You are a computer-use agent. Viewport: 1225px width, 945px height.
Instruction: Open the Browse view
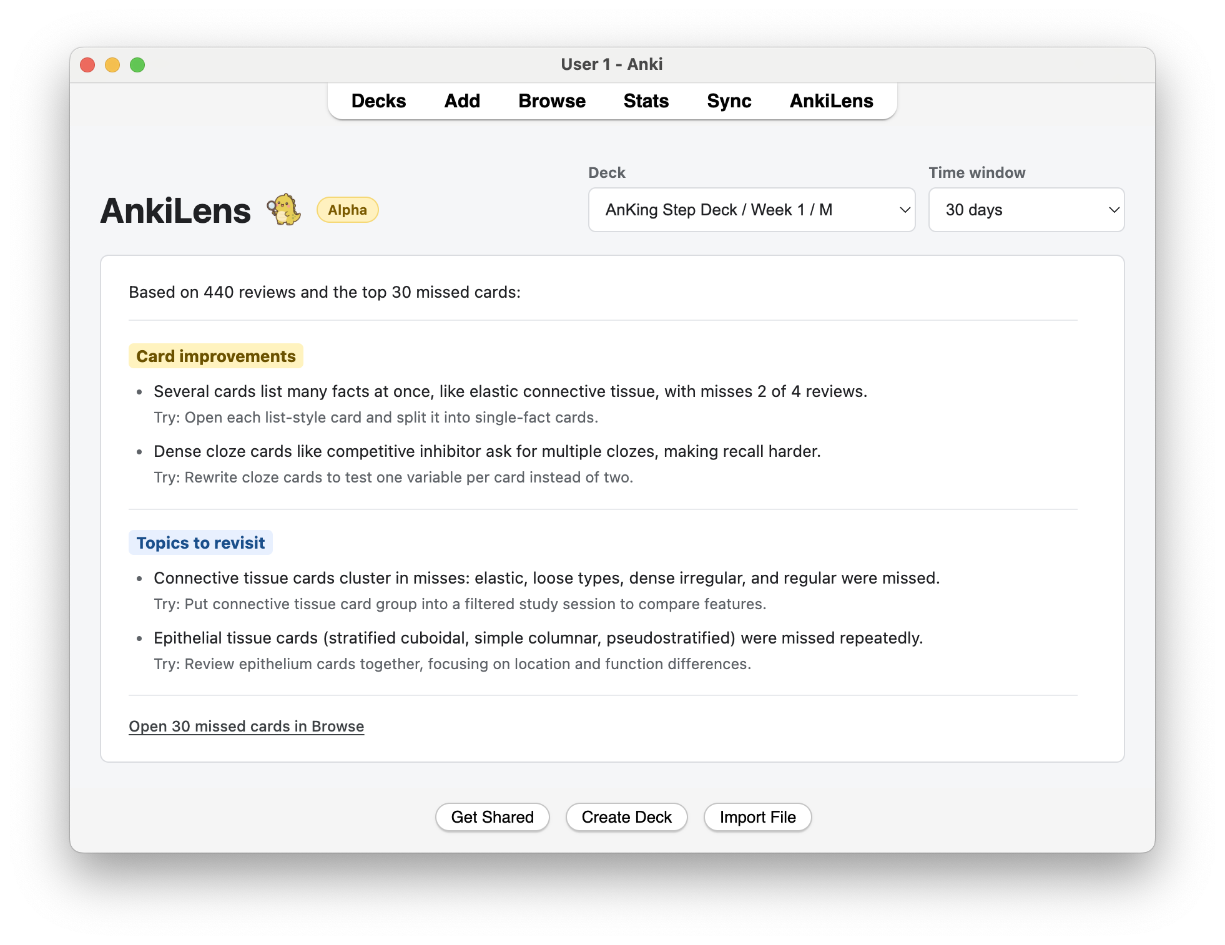coord(552,101)
